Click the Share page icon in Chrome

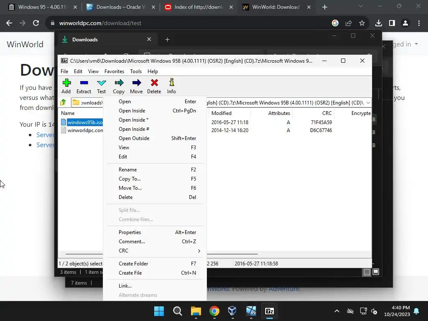(x=349, y=23)
